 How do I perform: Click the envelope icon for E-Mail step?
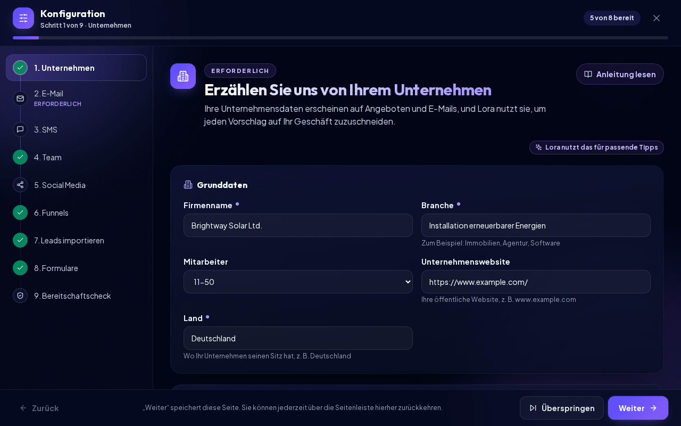coord(20,99)
